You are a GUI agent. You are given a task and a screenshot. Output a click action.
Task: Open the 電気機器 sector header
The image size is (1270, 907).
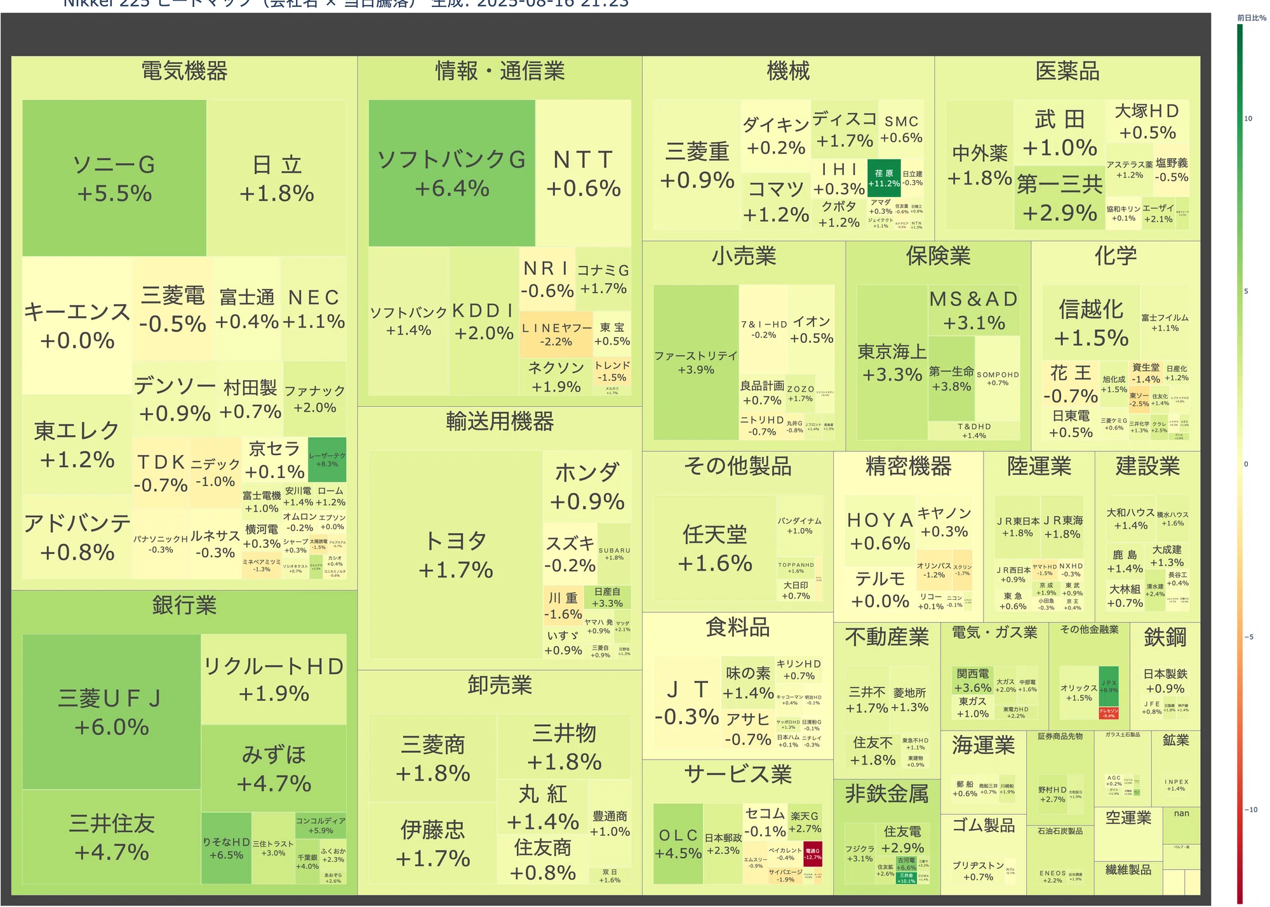[184, 71]
